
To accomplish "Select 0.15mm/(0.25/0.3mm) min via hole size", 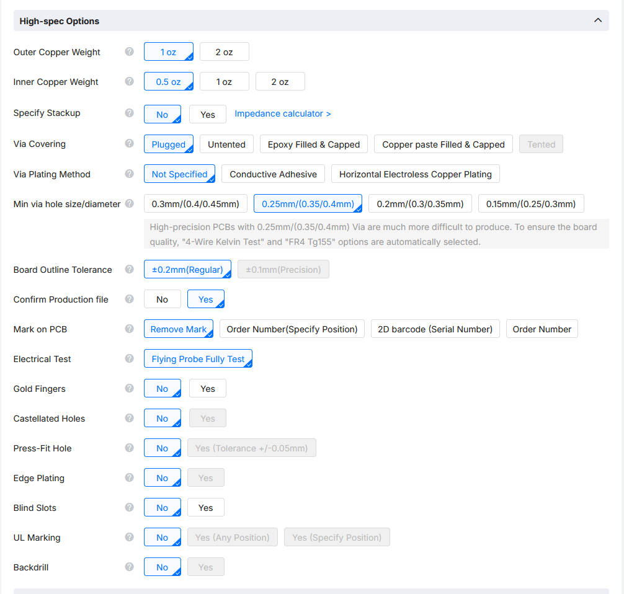I will point(531,204).
